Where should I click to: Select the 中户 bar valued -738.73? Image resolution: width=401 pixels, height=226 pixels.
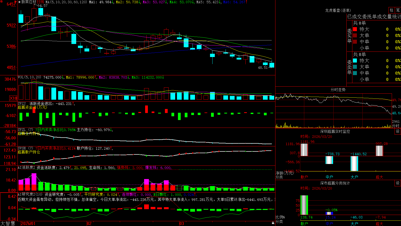point(329,160)
